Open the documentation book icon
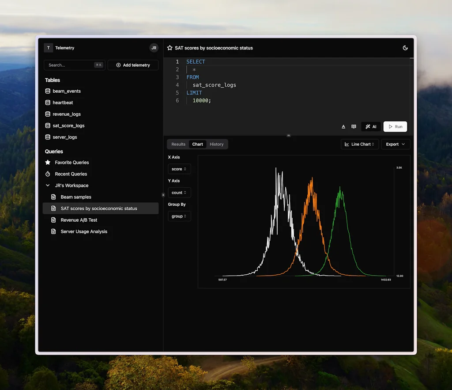Viewport: 452px width, 390px height. tap(354, 127)
